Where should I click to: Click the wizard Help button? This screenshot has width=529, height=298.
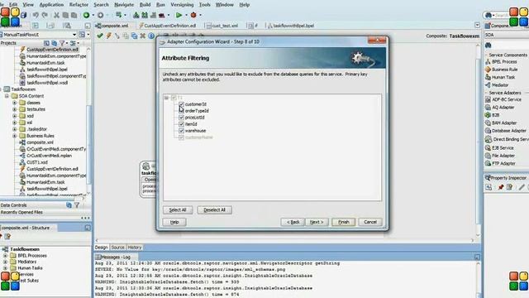(x=174, y=223)
